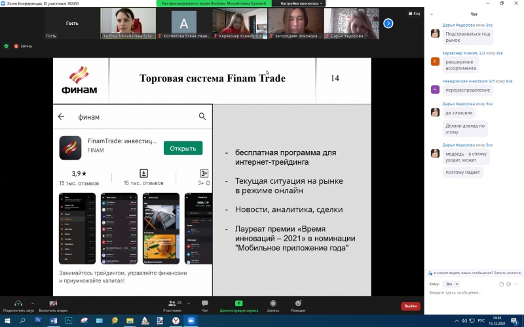The width and height of the screenshot is (524, 327).
Task: Open audio options caret beside Подключить звук
Action: pos(32,303)
